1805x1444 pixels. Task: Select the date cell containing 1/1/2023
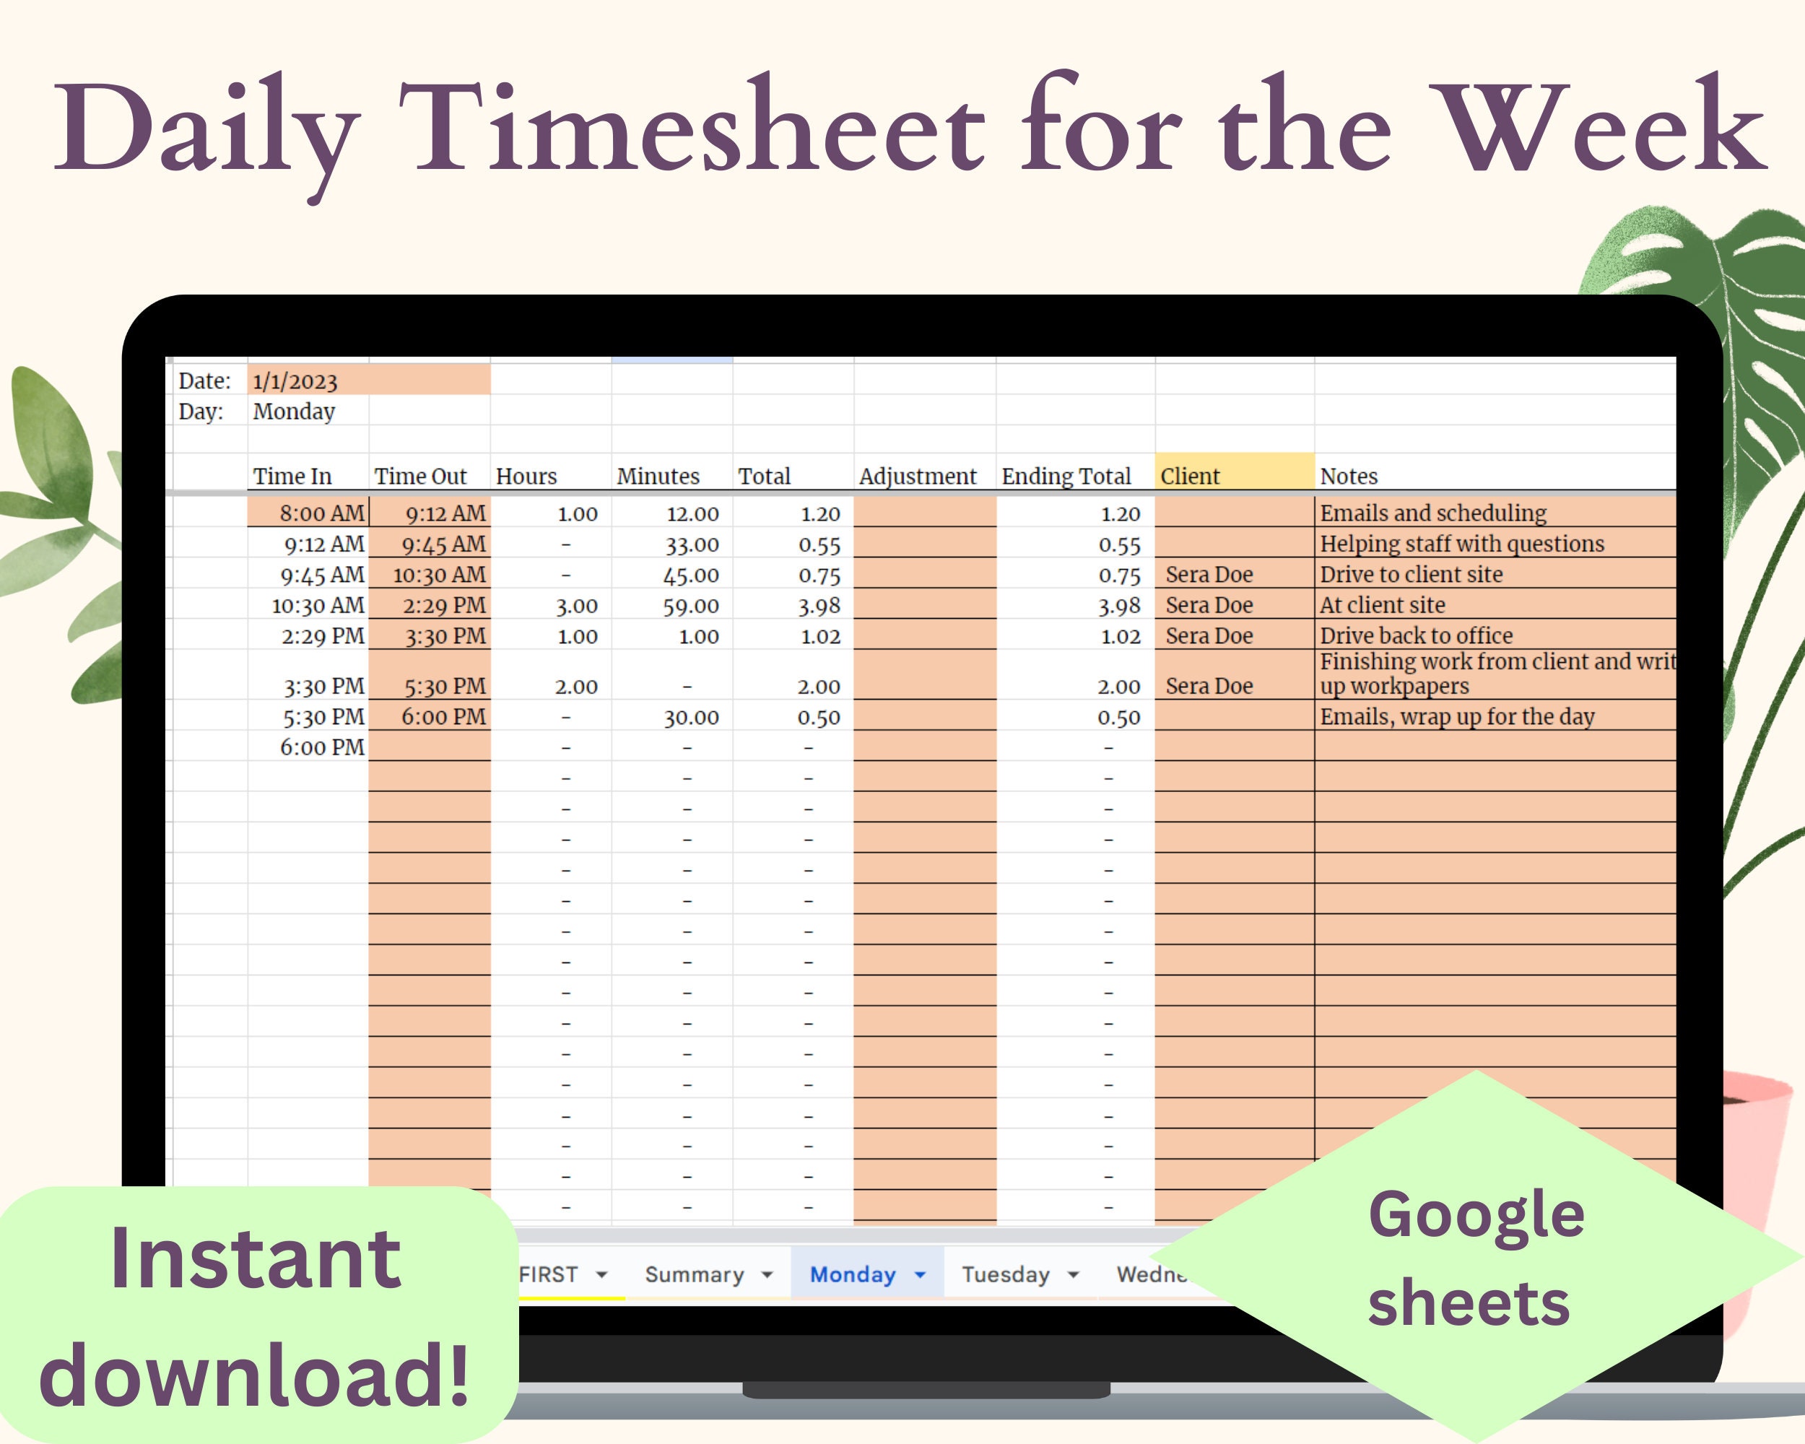tap(295, 381)
